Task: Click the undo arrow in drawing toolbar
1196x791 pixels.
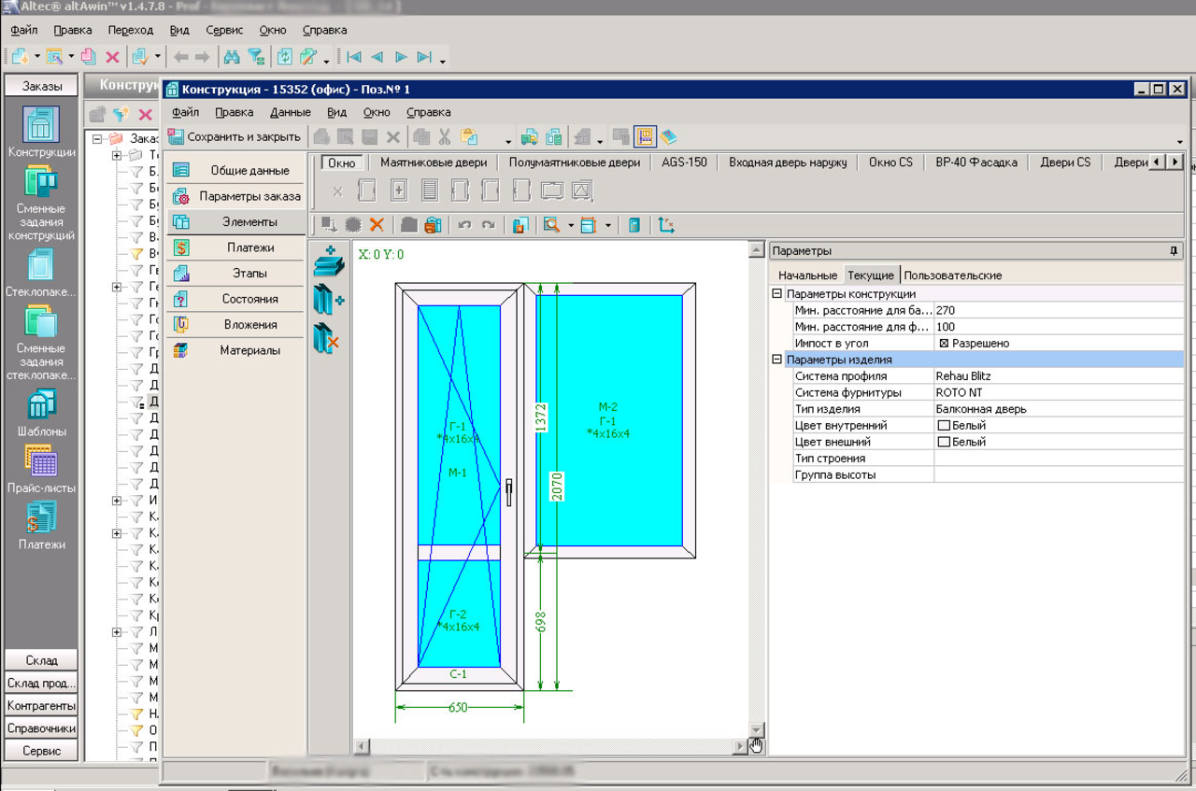Action: pos(463,225)
